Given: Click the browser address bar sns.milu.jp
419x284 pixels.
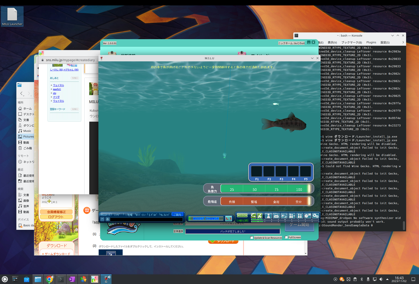Looking at the screenshot, I should coord(70,60).
